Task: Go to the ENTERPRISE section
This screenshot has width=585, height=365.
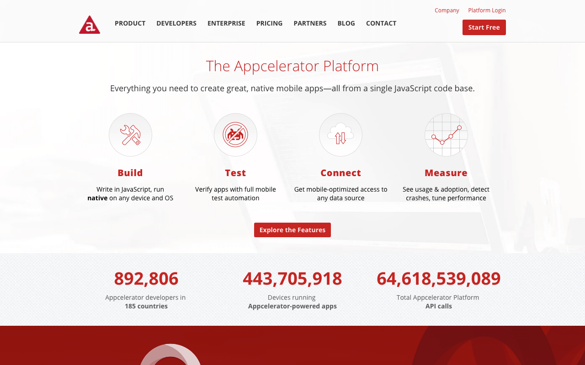Action: [226, 23]
